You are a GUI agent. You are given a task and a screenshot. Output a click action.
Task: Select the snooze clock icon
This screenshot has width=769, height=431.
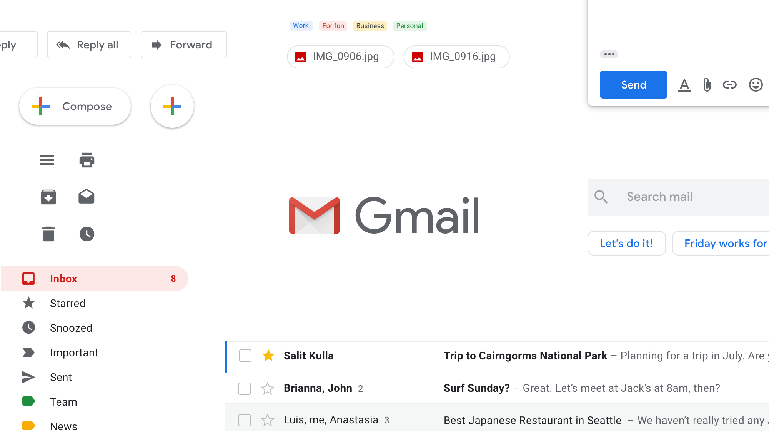(x=86, y=234)
